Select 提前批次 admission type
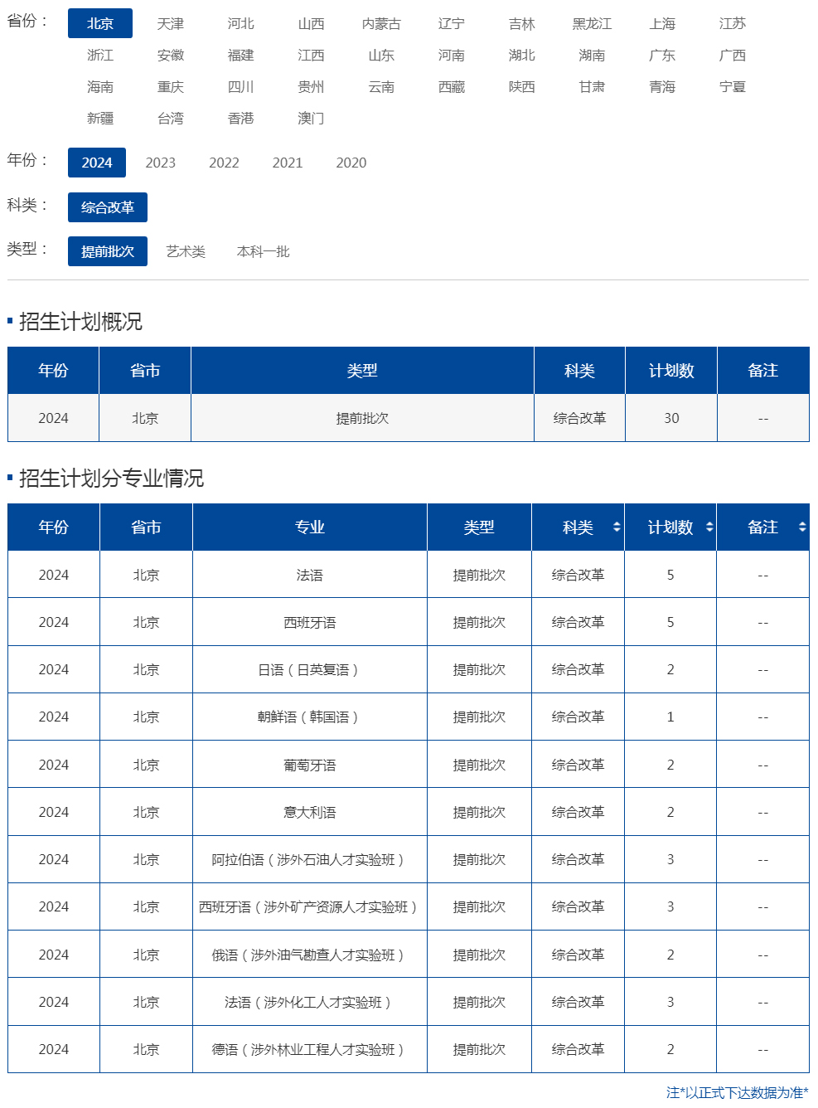The image size is (818, 1108). (x=108, y=251)
